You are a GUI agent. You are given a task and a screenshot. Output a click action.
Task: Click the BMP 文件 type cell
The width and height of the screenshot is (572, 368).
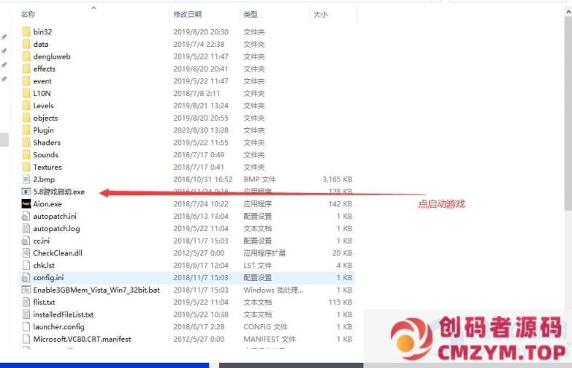pos(259,179)
